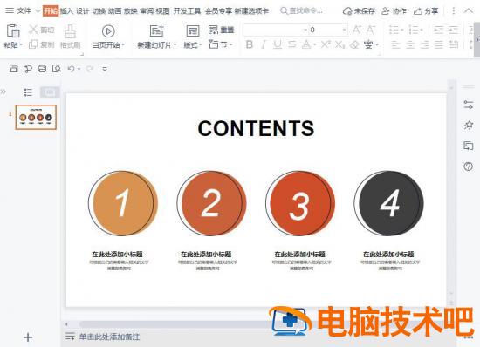Viewport: 480px width, 347px height.
Task: Click the 协作 collaborate button
Action: click(x=394, y=11)
